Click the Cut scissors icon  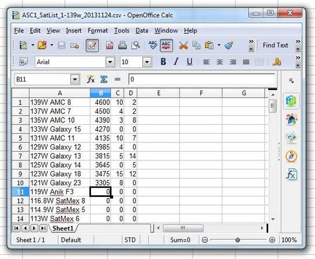point(184,45)
